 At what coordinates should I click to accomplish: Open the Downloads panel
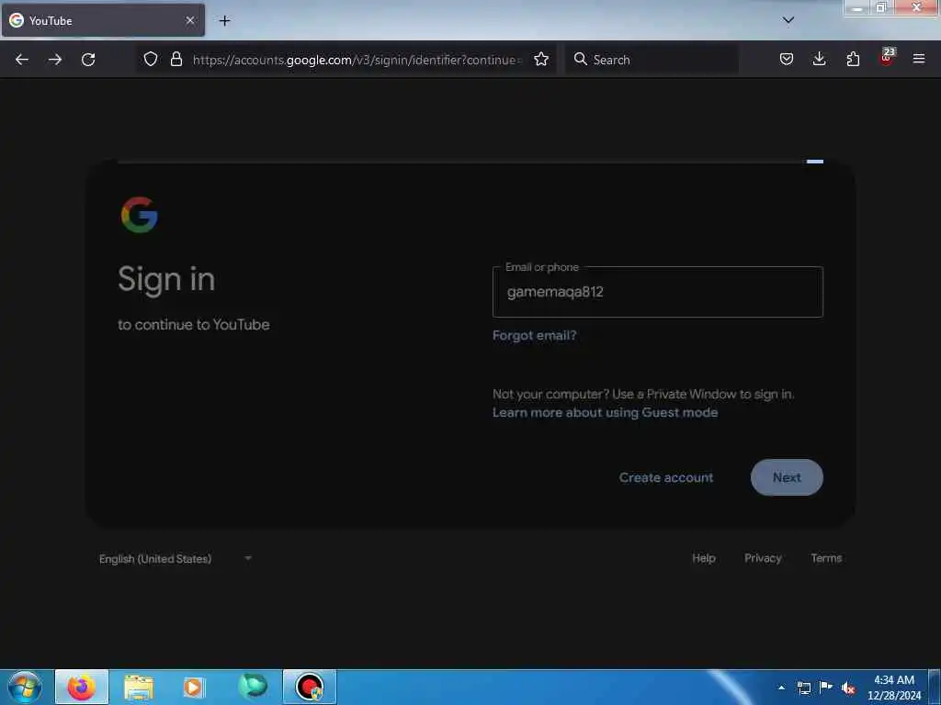tap(819, 59)
